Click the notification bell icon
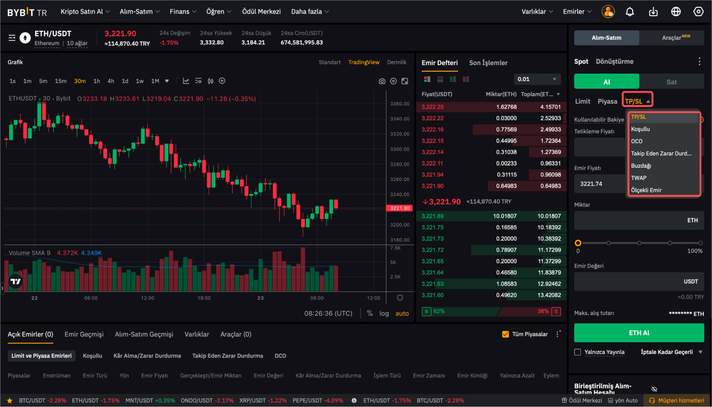The height and width of the screenshot is (407, 712). 630,12
